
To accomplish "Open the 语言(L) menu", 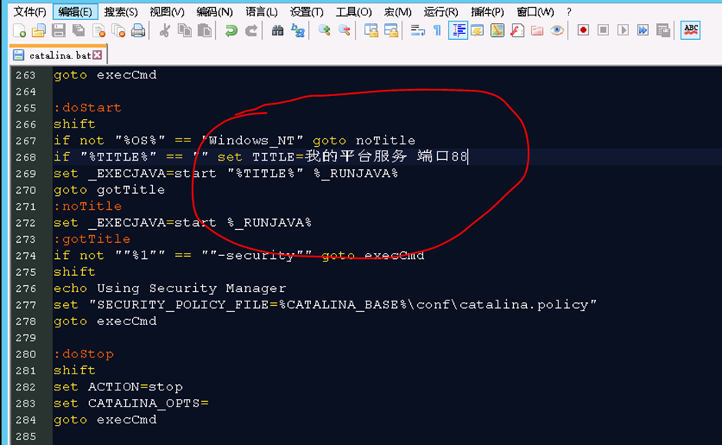I will coord(261,12).
